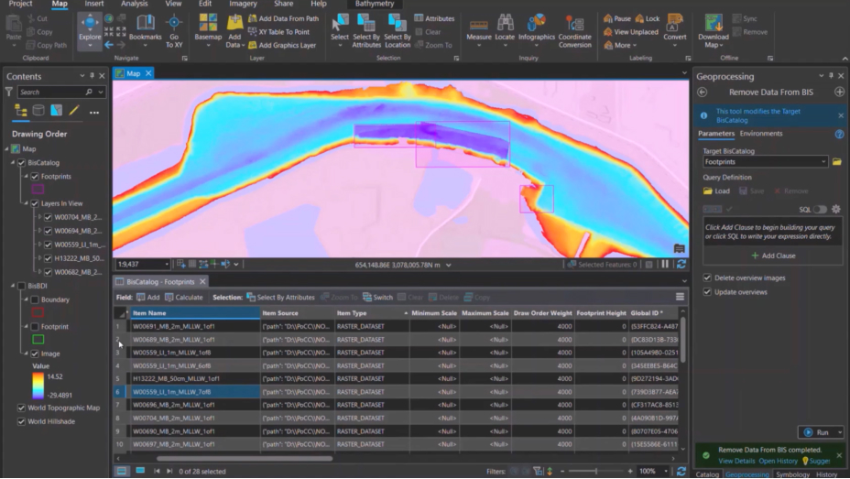This screenshot has height=479, width=850.
Task: Uncheck Delete overview images checkbox
Action: tap(707, 278)
